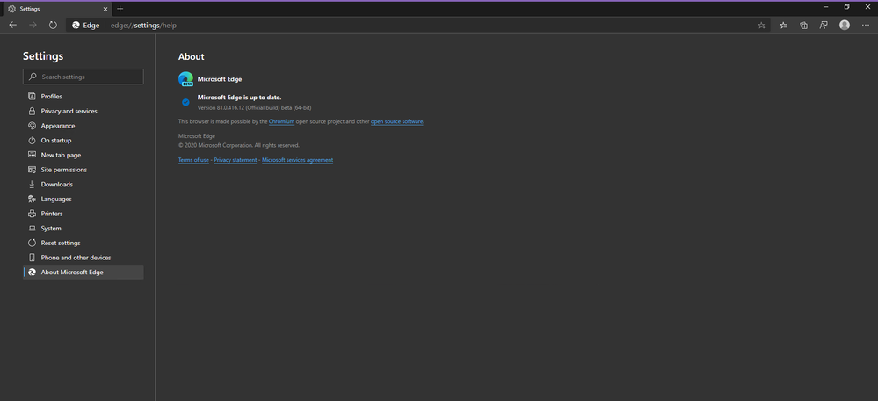
Task: Open a new tab with plus button
Action: coord(120,9)
